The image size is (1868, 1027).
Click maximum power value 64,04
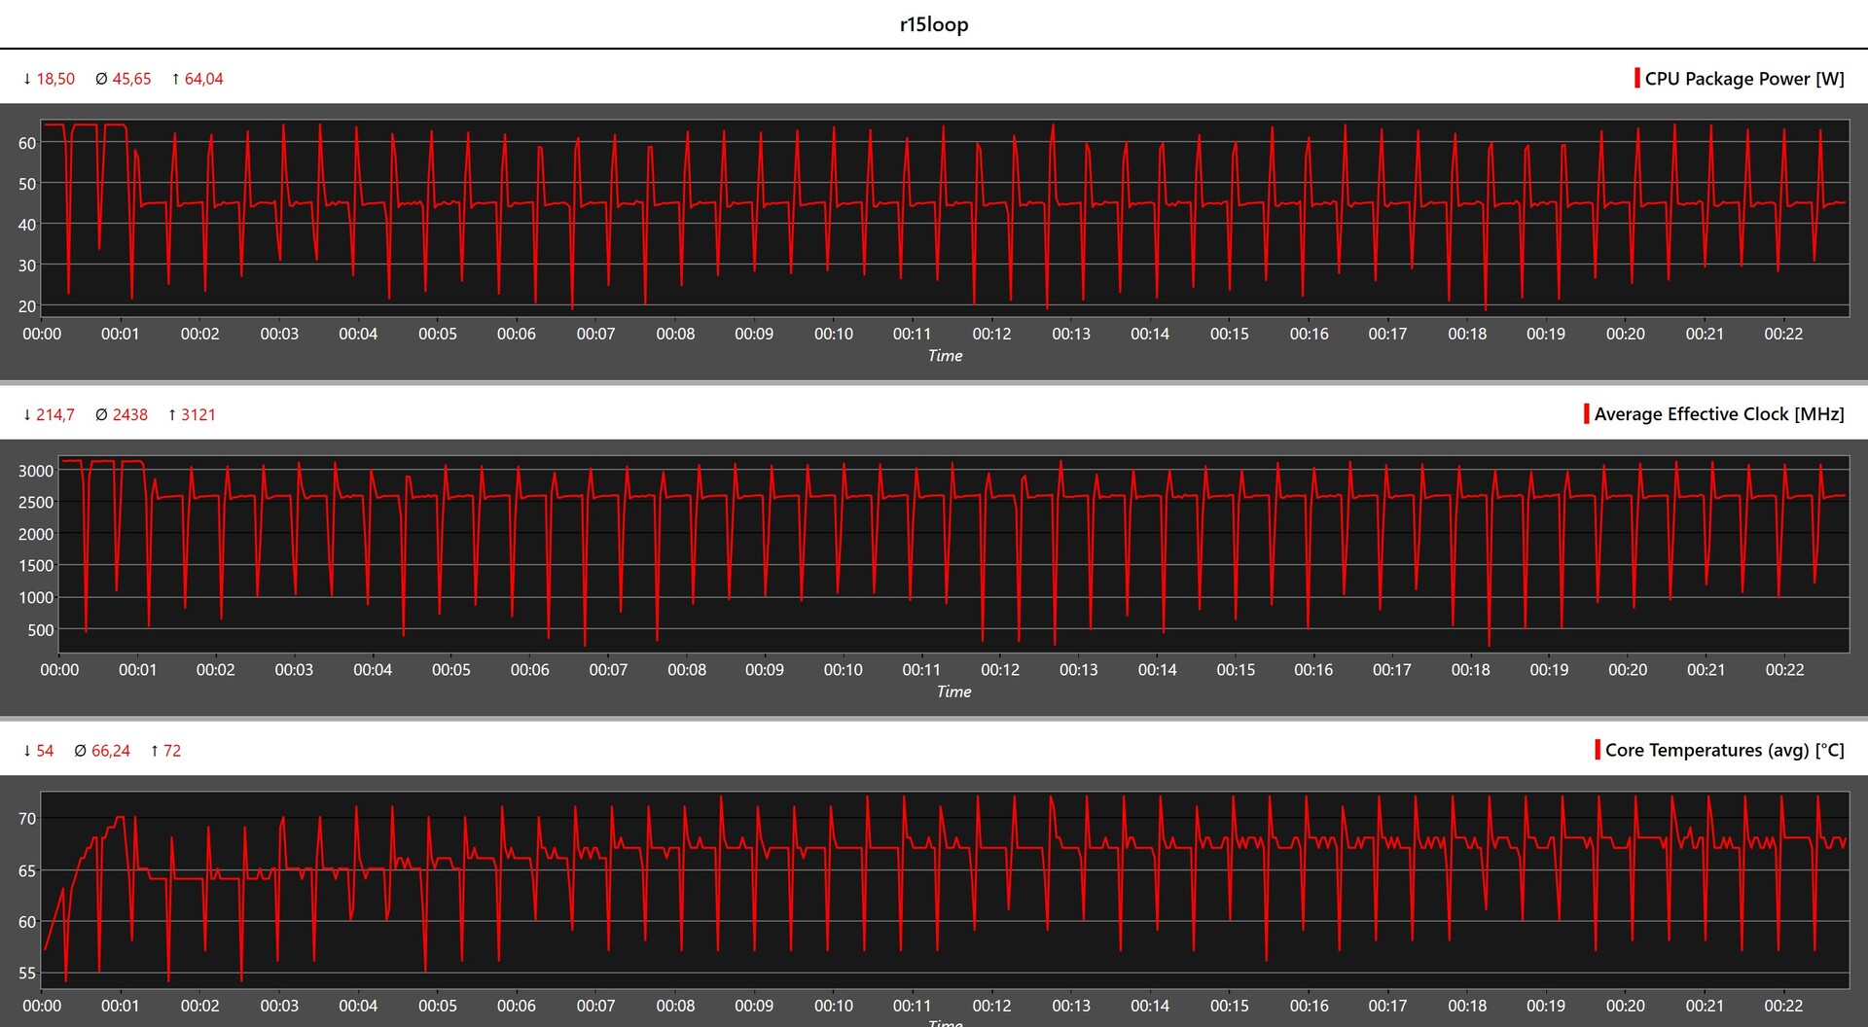(203, 79)
